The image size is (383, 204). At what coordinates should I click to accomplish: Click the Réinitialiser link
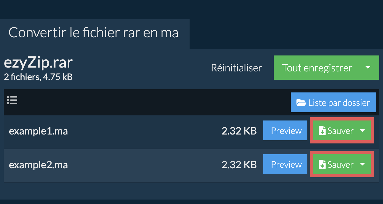(237, 68)
